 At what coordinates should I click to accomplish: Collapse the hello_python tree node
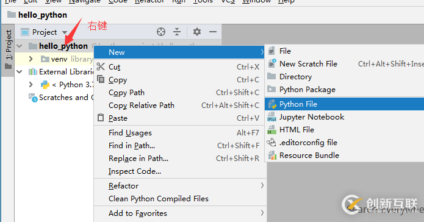pyautogui.click(x=20, y=46)
